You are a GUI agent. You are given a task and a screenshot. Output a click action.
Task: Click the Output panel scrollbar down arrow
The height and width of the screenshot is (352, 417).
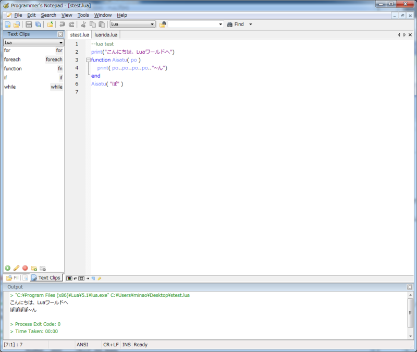coord(410,336)
